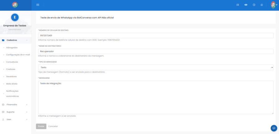Open the task list icon in header
The height and width of the screenshot is (134, 279).
tap(237, 5)
